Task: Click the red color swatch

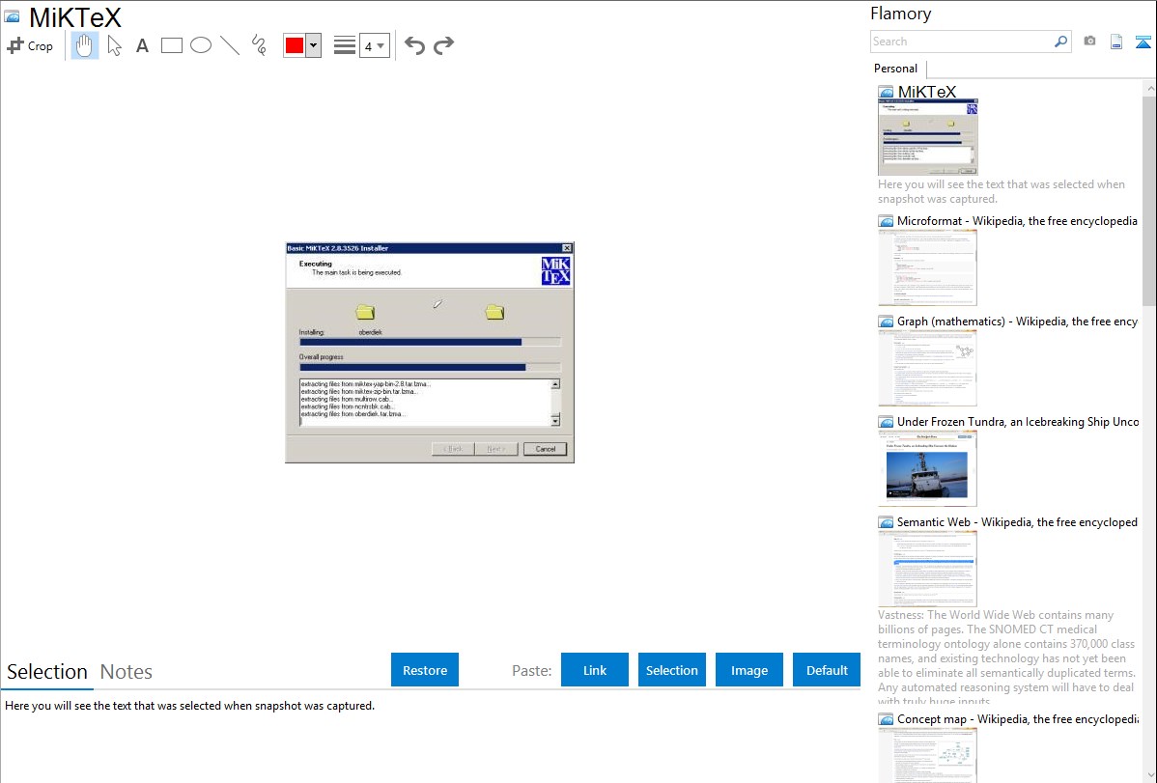Action: pyautogui.click(x=295, y=45)
